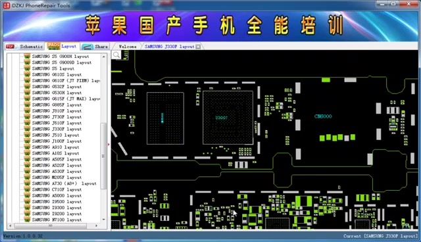Open SAMSUNG I9500 layout entry

[57, 201]
